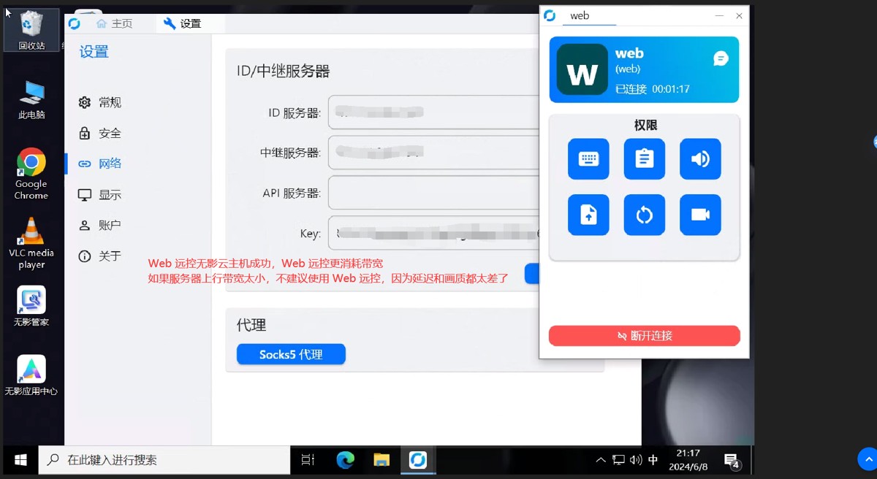Expand hidden system tray icons
Viewport: 877px width, 479px height.
(x=601, y=460)
